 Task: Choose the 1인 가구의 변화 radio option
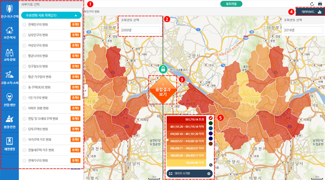click(x=24, y=98)
